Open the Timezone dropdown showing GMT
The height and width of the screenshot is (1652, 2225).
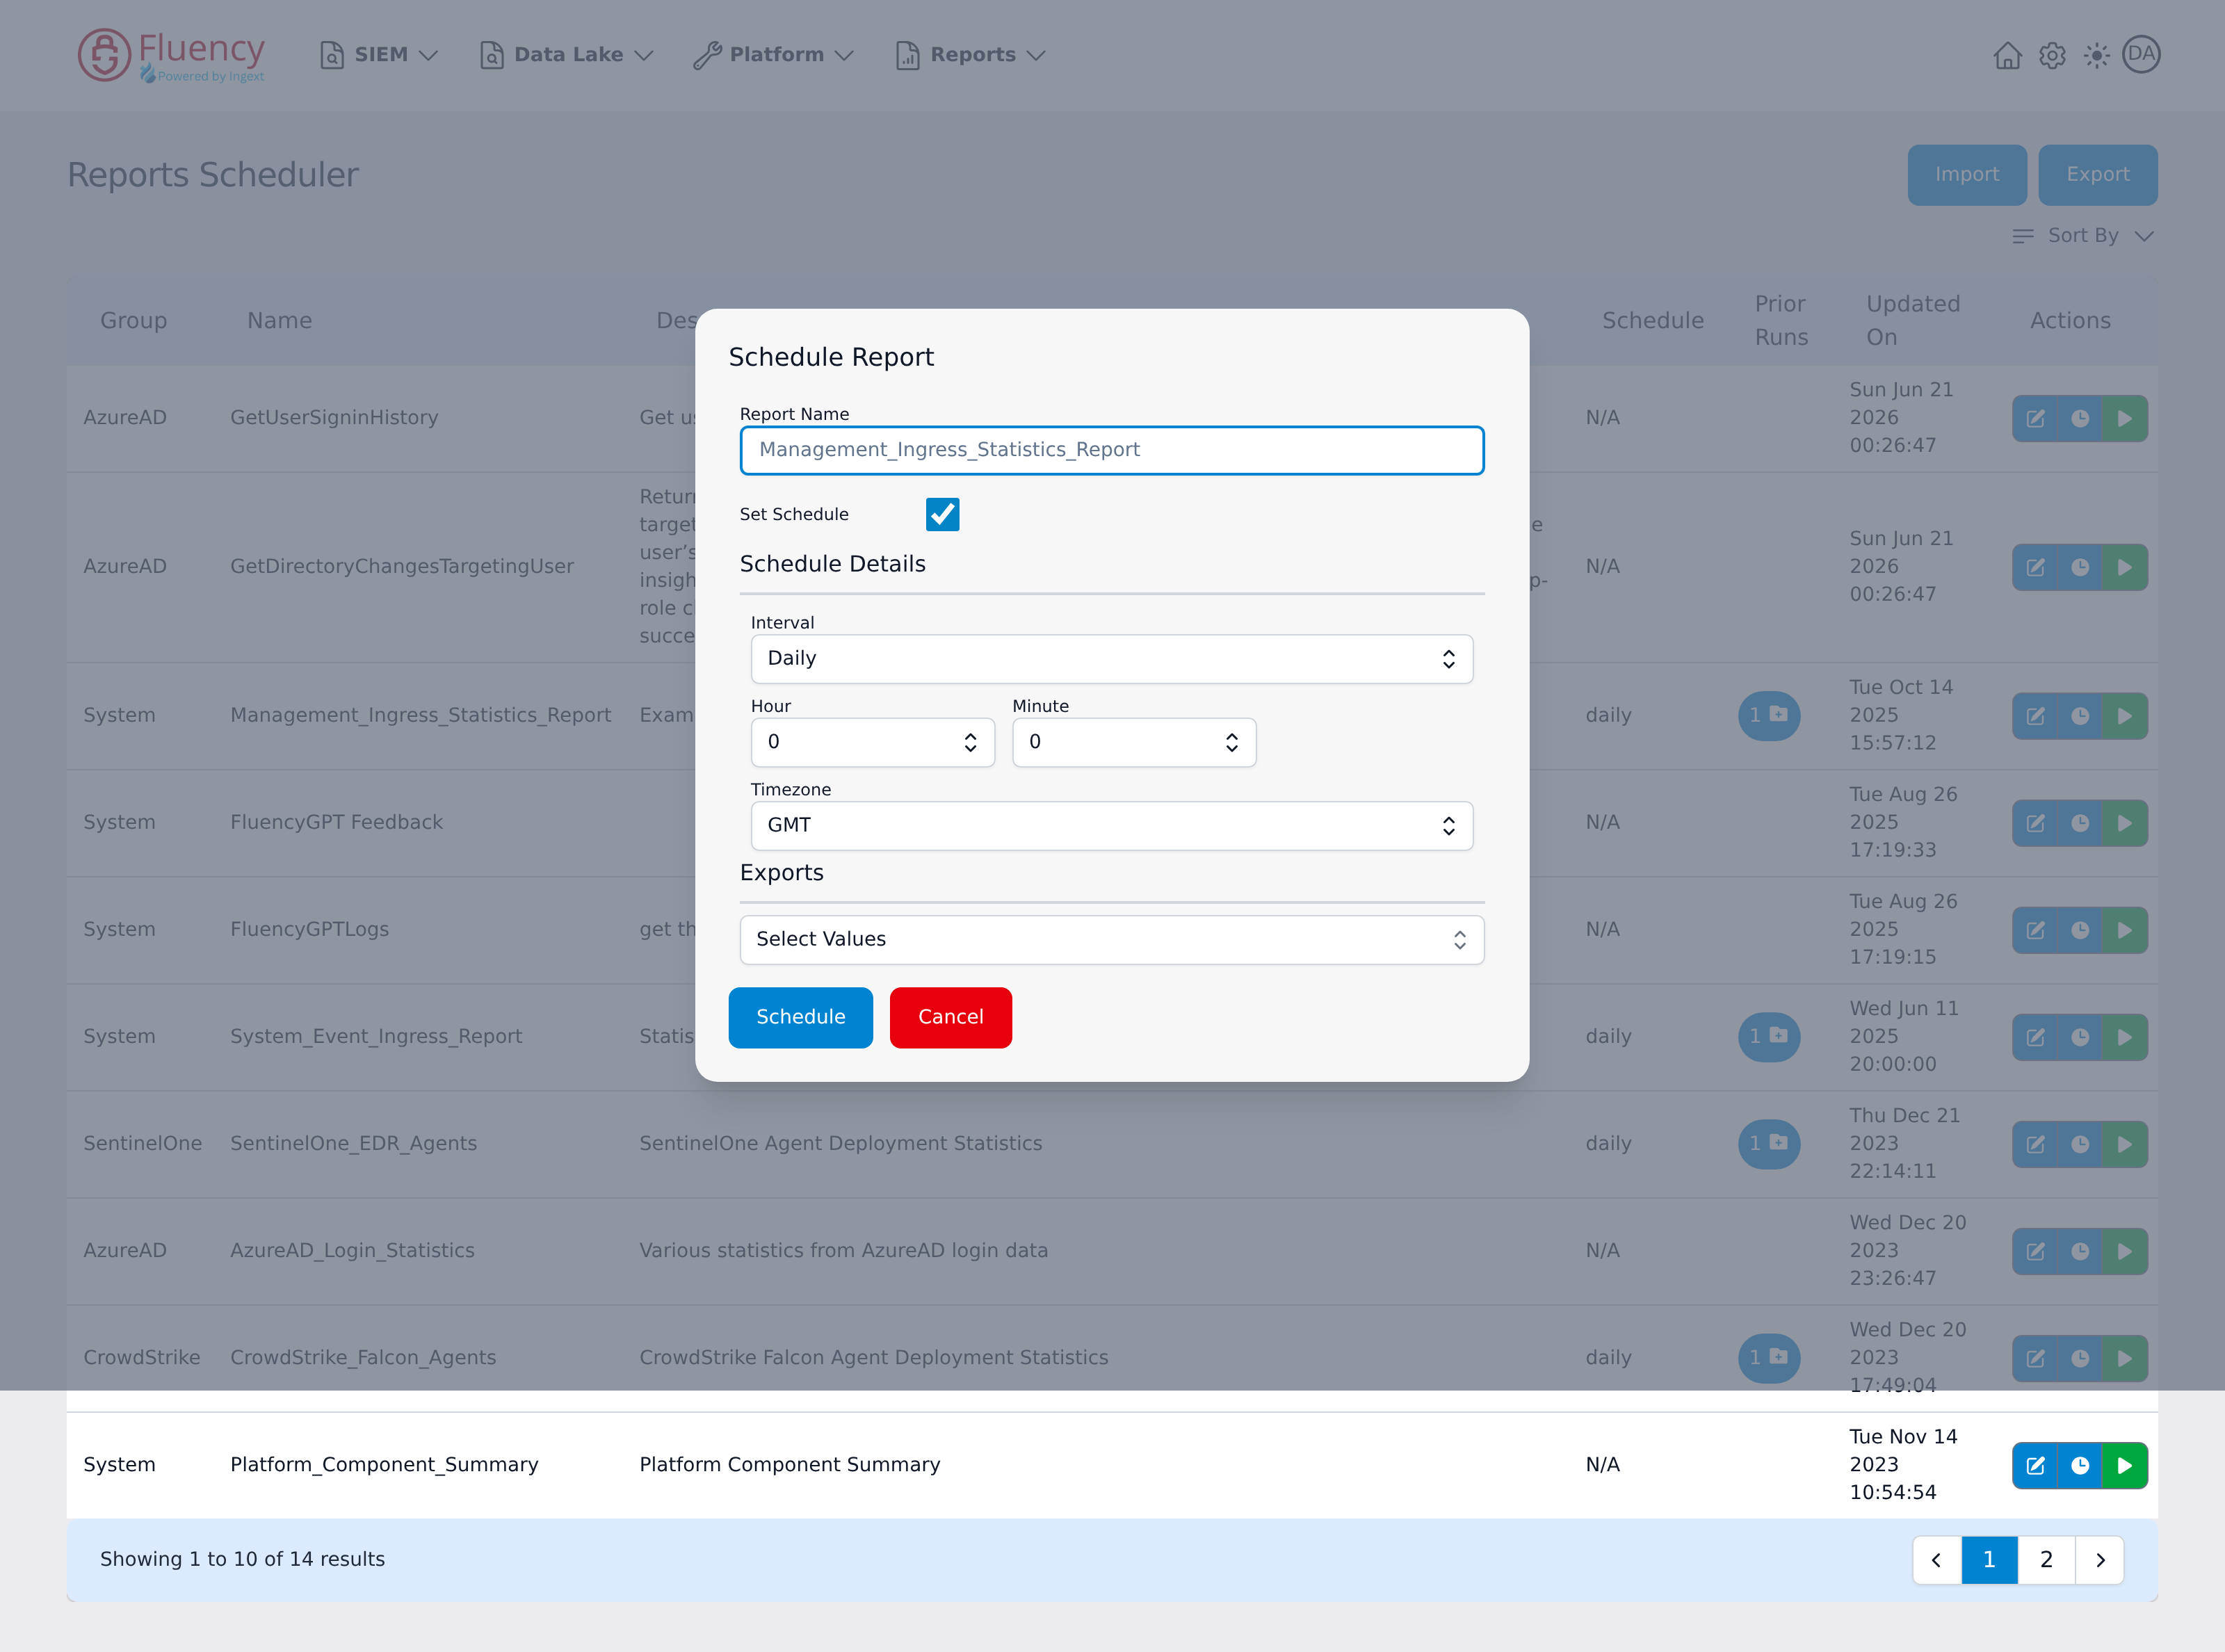coord(1111,826)
